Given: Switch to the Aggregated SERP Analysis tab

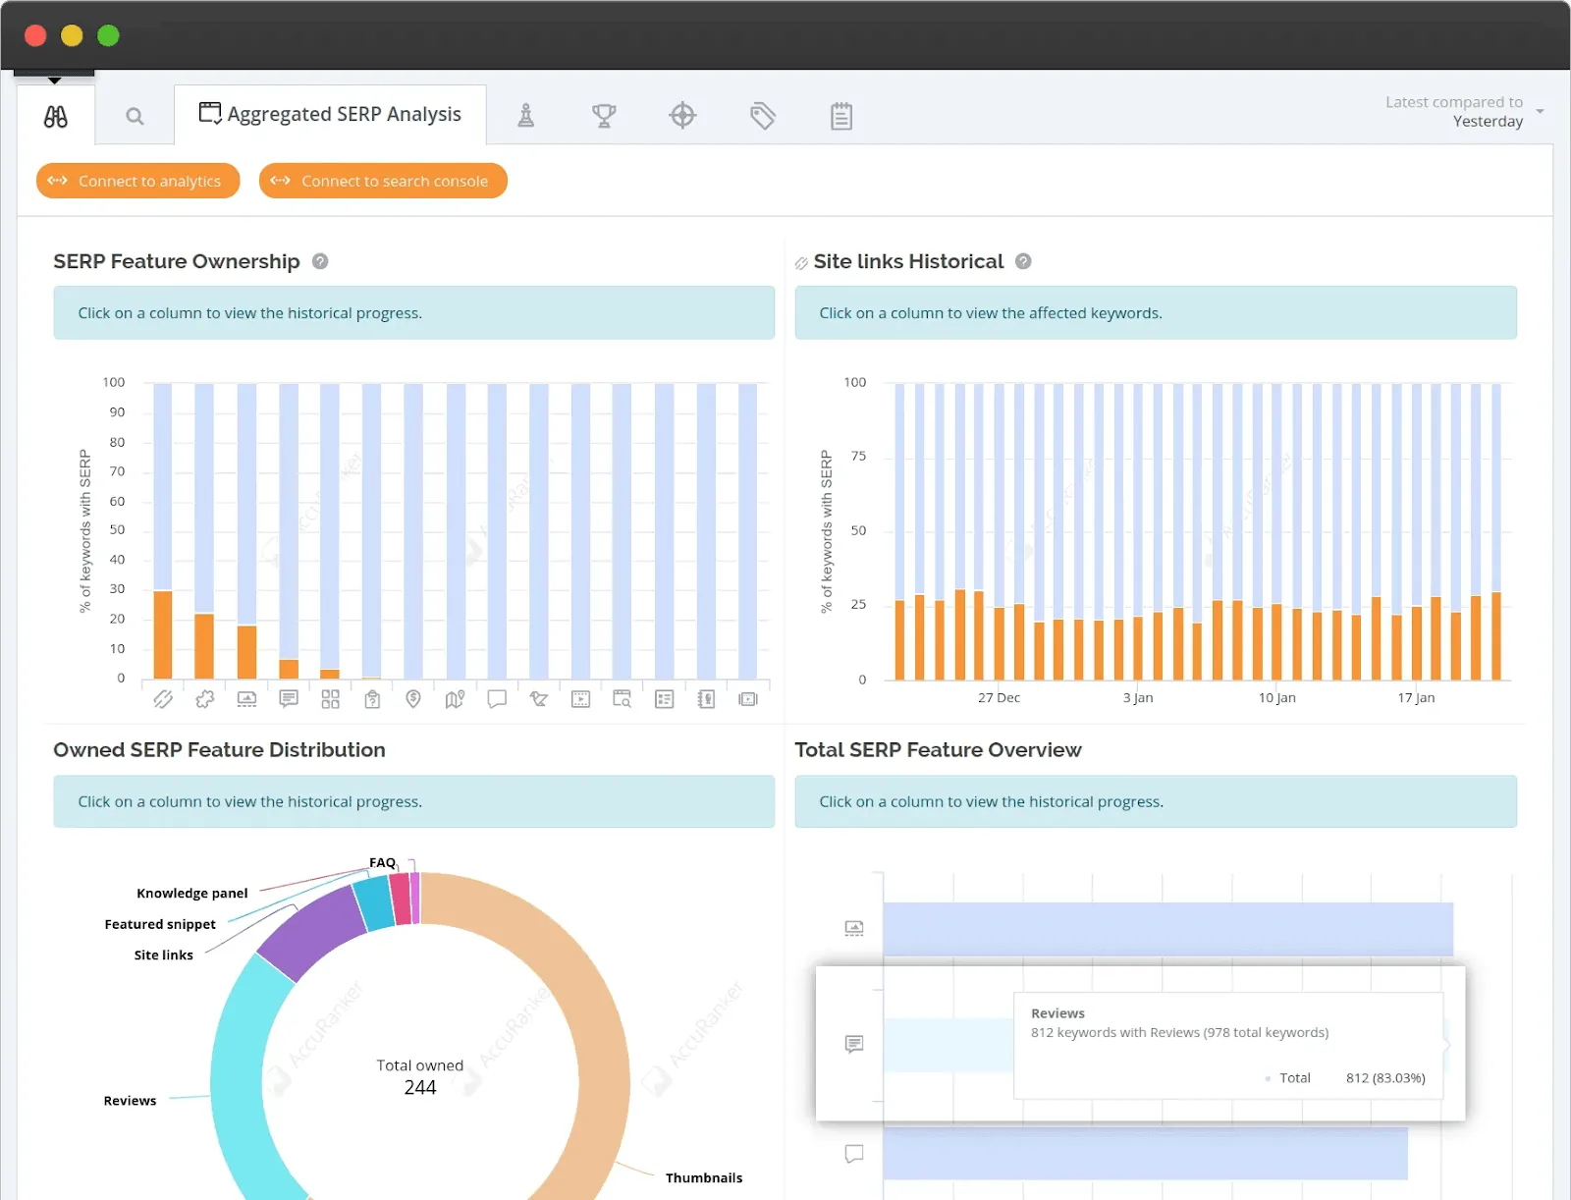Looking at the screenshot, I should click(x=330, y=114).
